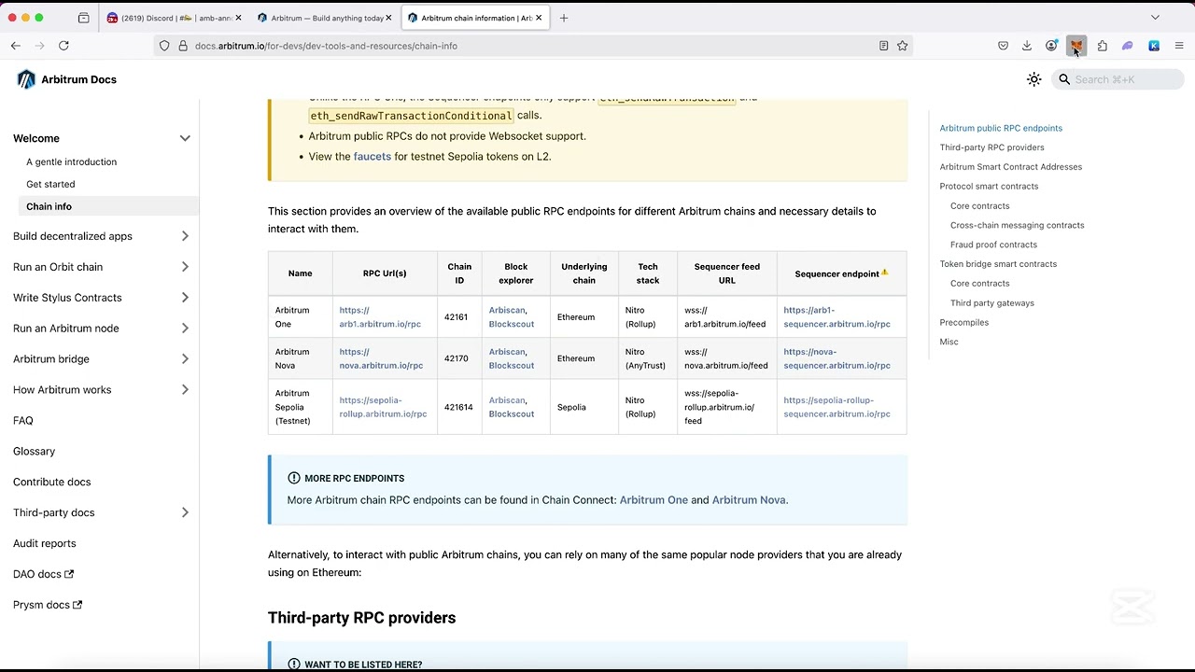1195x672 pixels.
Task: Close the Discord tab
Action: pos(238,18)
